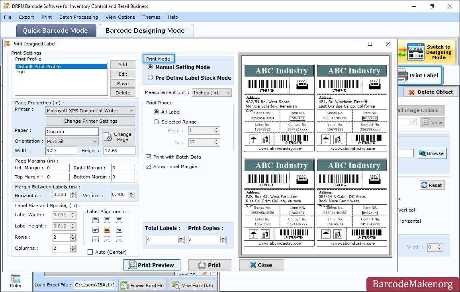This screenshot has height=292, width=460.
Task: Open the File menu
Action: pos(8,17)
